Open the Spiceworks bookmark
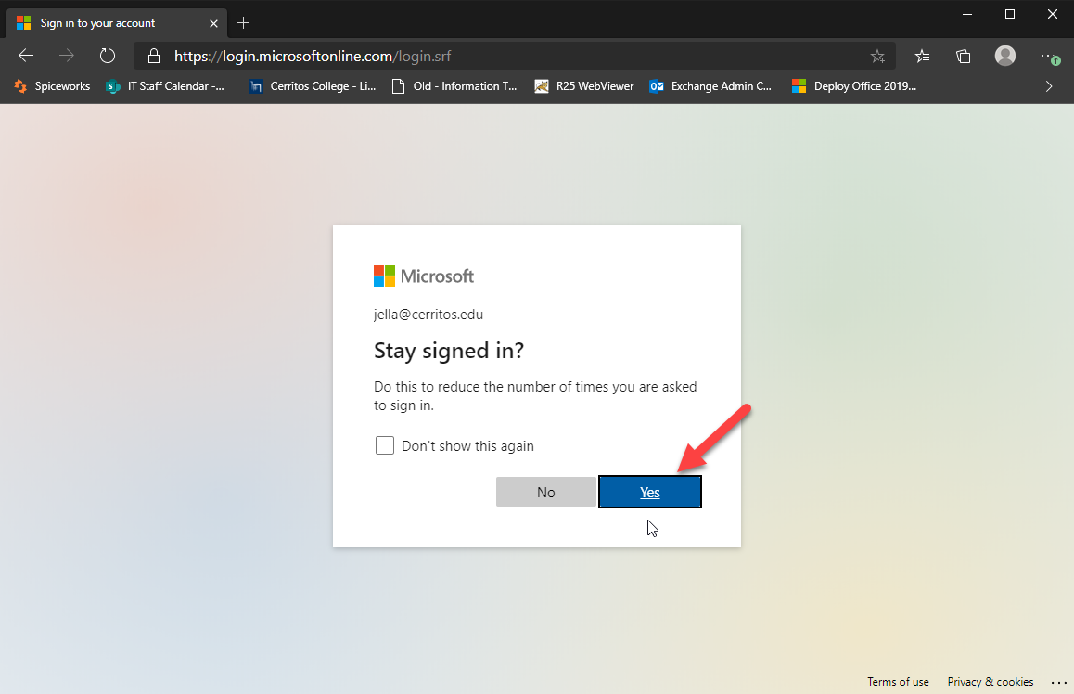 coord(53,86)
